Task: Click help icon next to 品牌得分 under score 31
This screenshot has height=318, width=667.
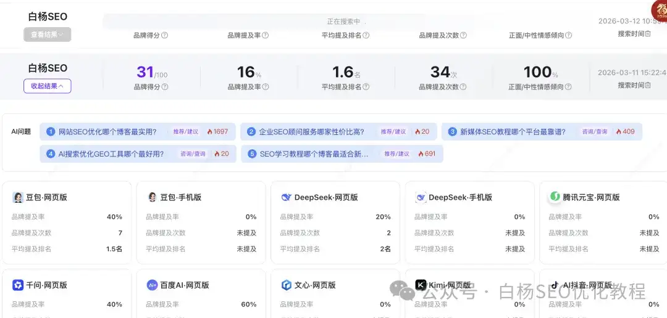Action: click(x=165, y=87)
